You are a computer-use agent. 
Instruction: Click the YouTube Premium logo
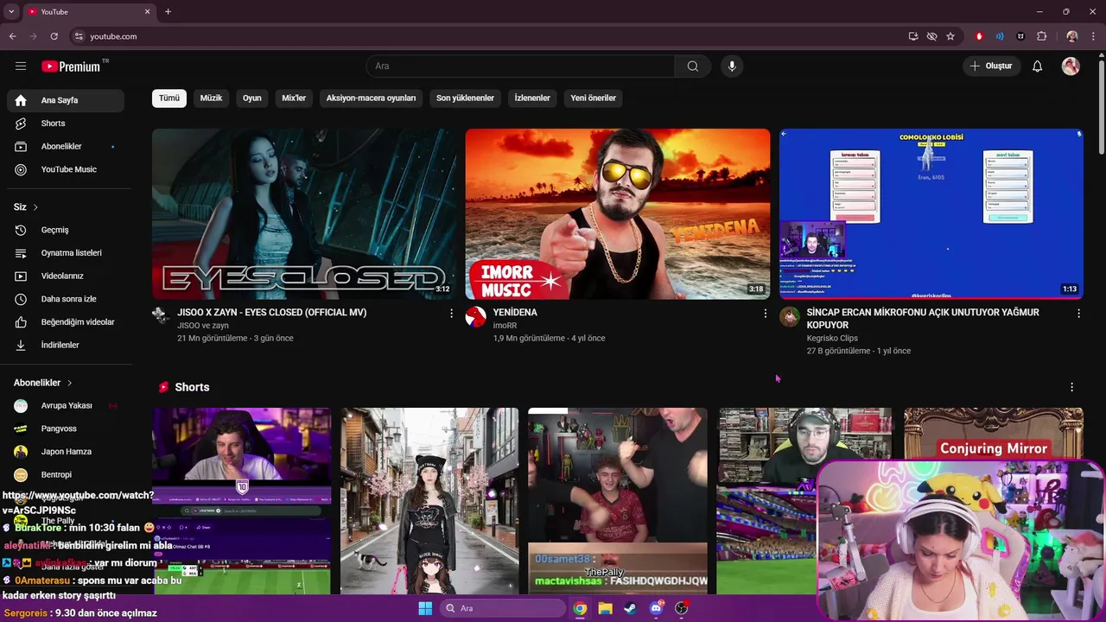tap(71, 67)
